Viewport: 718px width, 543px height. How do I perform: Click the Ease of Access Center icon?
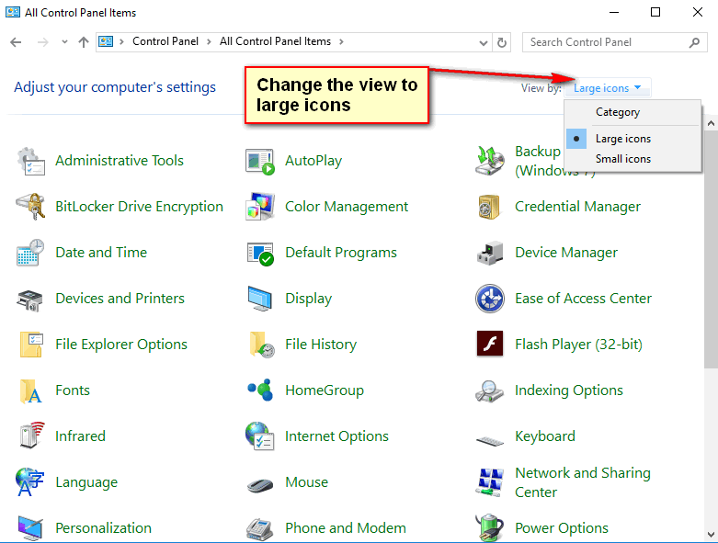click(489, 299)
